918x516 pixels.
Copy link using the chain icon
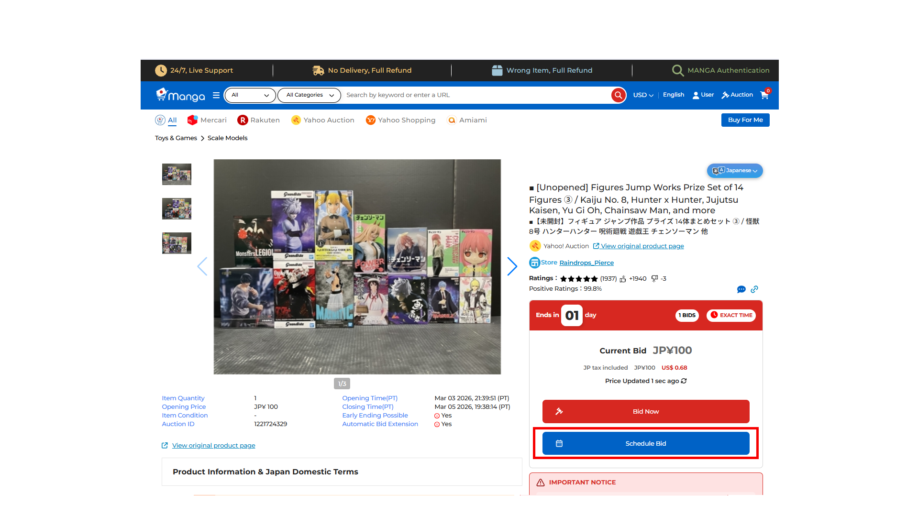pyautogui.click(x=754, y=289)
